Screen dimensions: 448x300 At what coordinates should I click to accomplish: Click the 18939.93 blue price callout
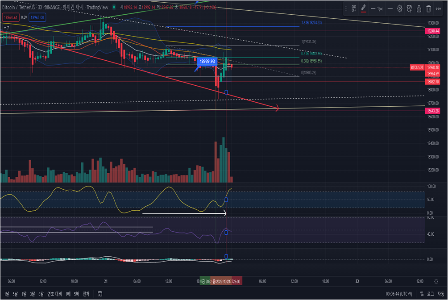tap(207, 62)
